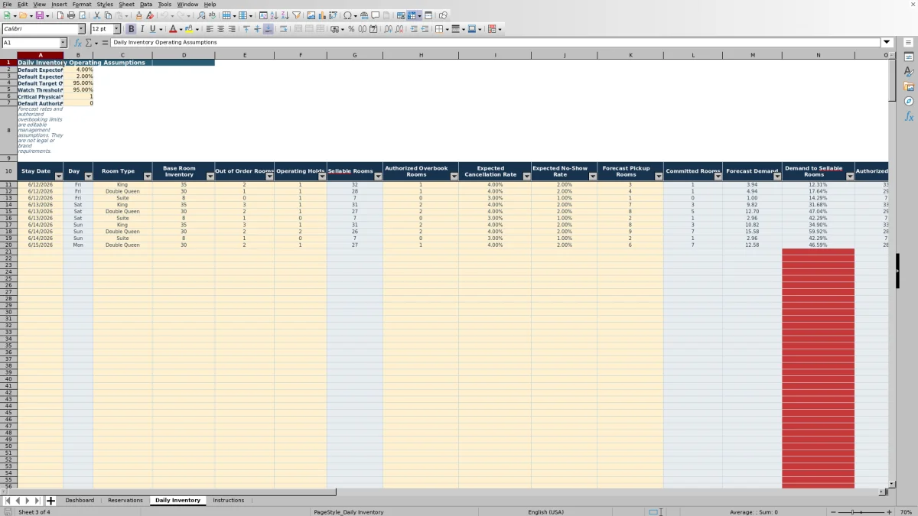The height and width of the screenshot is (516, 918).
Task: Click the font color A swatch
Action: (x=171, y=29)
